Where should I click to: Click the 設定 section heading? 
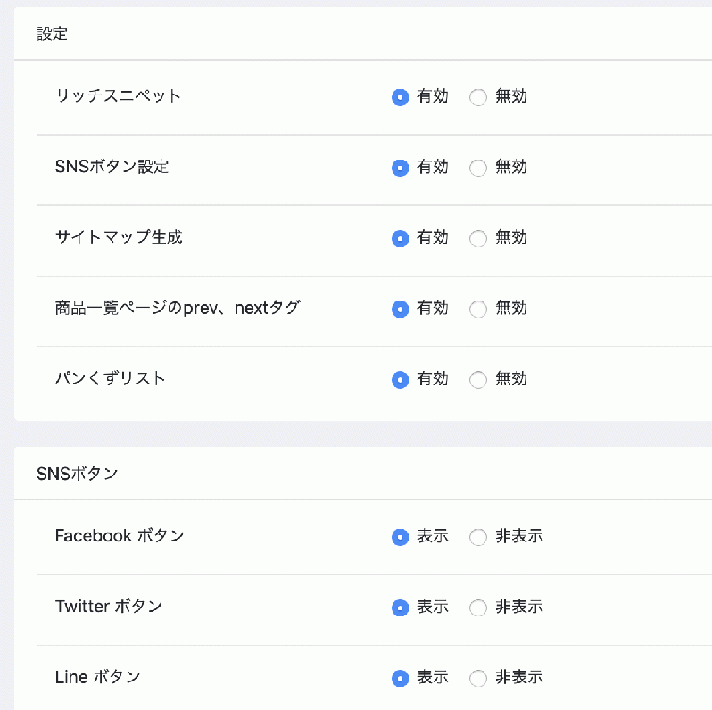53,34
